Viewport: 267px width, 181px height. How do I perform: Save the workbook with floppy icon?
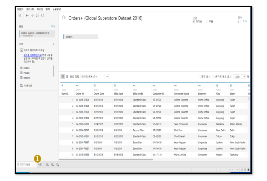pyautogui.click(x=37, y=15)
